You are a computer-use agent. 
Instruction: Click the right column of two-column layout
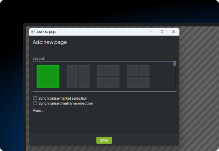coord(84,77)
